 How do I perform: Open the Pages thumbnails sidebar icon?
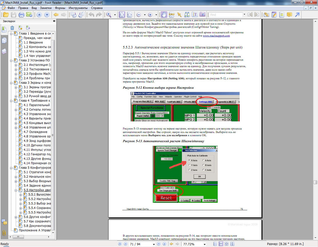(x=4, y=40)
